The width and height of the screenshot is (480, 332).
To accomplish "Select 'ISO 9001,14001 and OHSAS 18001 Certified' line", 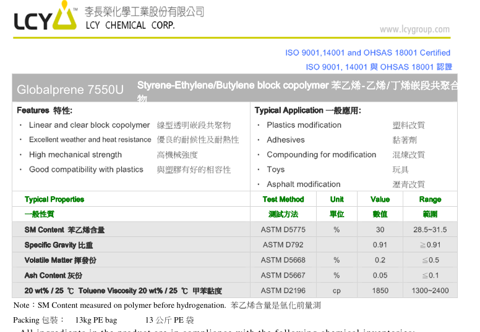I will [x=367, y=53].
